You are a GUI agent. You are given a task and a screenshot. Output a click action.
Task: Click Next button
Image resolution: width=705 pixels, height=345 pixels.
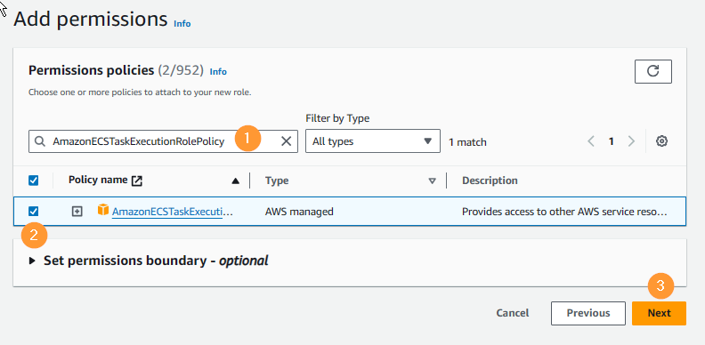(x=659, y=313)
